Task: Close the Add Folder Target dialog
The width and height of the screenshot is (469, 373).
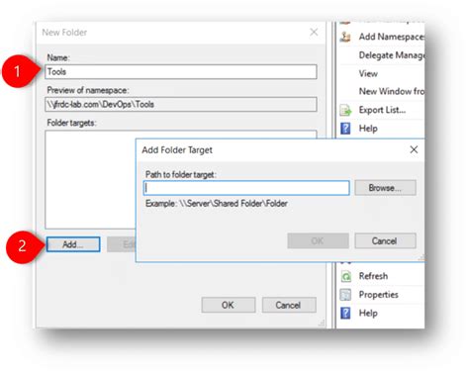Action: (414, 149)
